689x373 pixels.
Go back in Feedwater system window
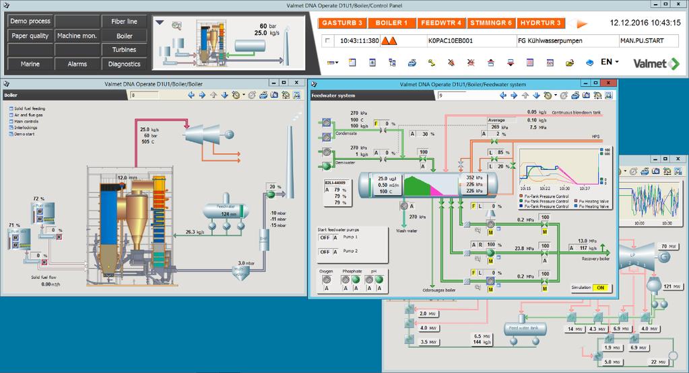(x=503, y=95)
